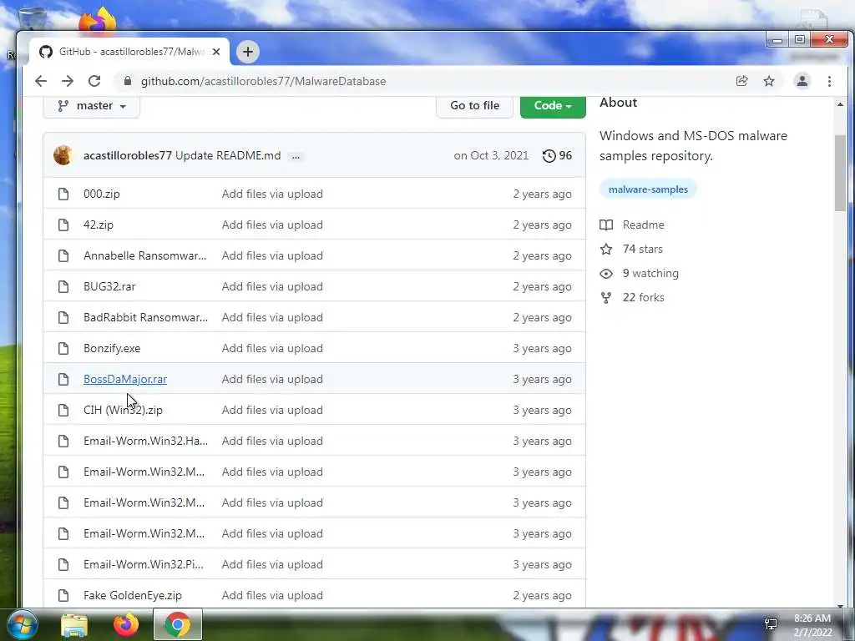Open the Chrome profile avatar menu
This screenshot has width=855, height=641.
(802, 81)
